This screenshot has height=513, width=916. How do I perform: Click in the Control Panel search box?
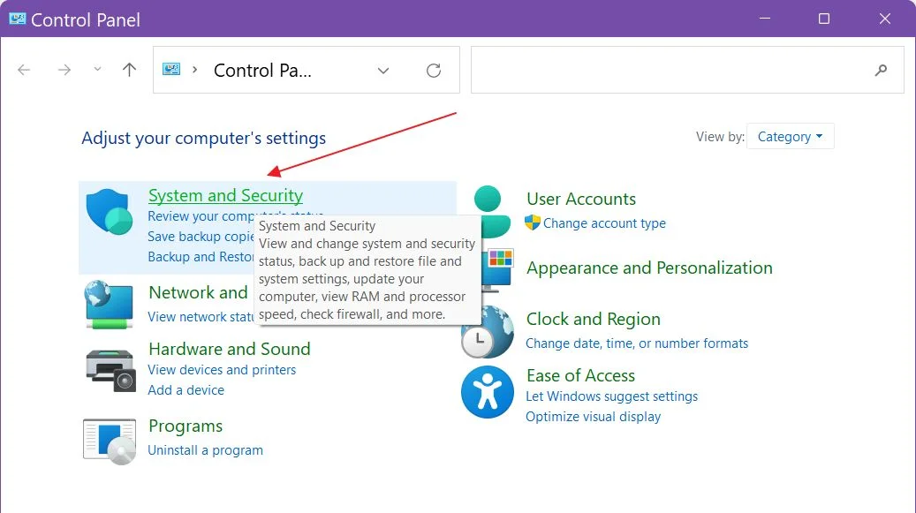(x=687, y=70)
